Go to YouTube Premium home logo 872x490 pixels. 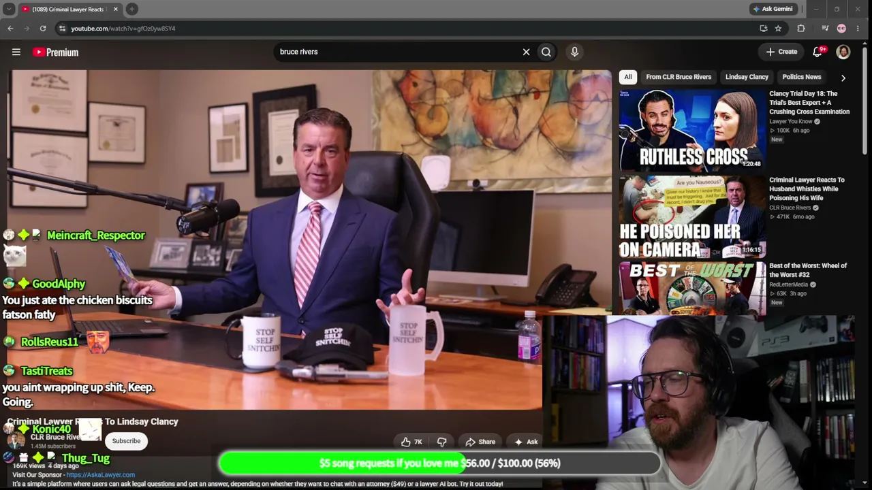coord(55,52)
